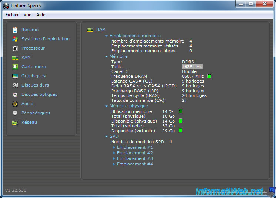The width and height of the screenshot is (276, 198).
Task: Click the Windows flag icon for Système d'exploitation
Action: coord(15,39)
